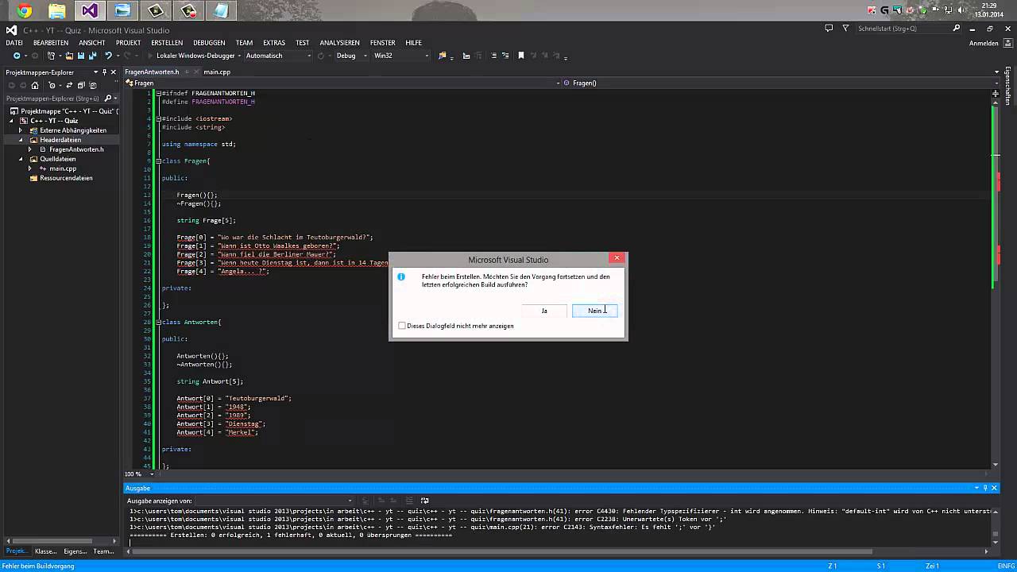Click the Ausgabe horizontal scrollbar

[x=556, y=551]
